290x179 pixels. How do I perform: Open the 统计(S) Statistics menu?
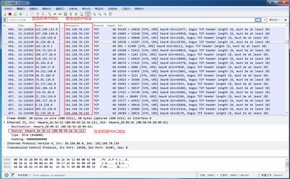pyautogui.click(x=86, y=9)
